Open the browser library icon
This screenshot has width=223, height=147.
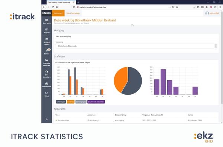(198, 7)
